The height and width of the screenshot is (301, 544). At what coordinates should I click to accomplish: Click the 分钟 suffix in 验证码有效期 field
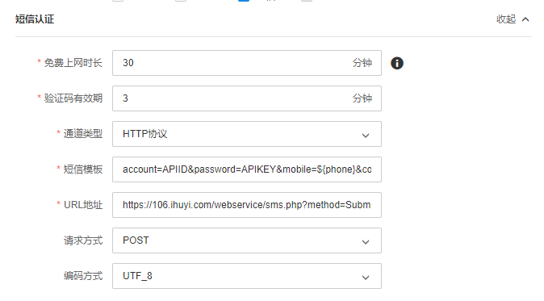tap(362, 98)
